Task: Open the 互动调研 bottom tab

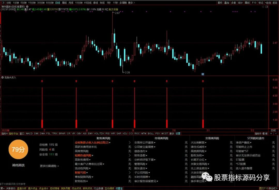Action: click(109, 188)
